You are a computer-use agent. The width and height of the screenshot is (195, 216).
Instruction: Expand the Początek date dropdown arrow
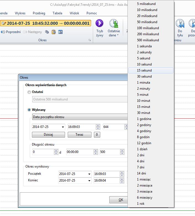point(89,174)
